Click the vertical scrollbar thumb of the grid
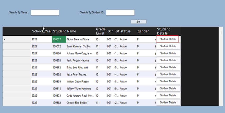The width and height of the screenshot is (225, 113). (221, 32)
